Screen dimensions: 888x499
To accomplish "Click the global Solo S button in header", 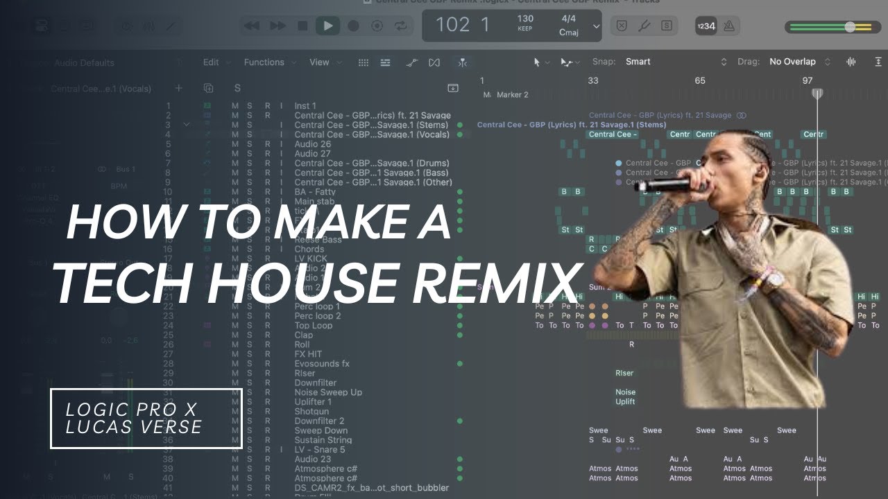I will click(237, 88).
